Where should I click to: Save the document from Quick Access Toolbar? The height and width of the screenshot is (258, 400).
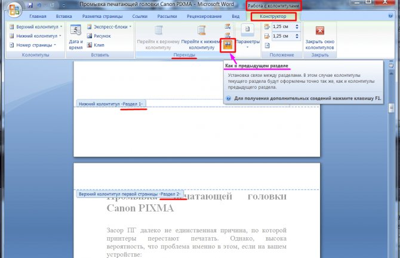click(x=30, y=5)
